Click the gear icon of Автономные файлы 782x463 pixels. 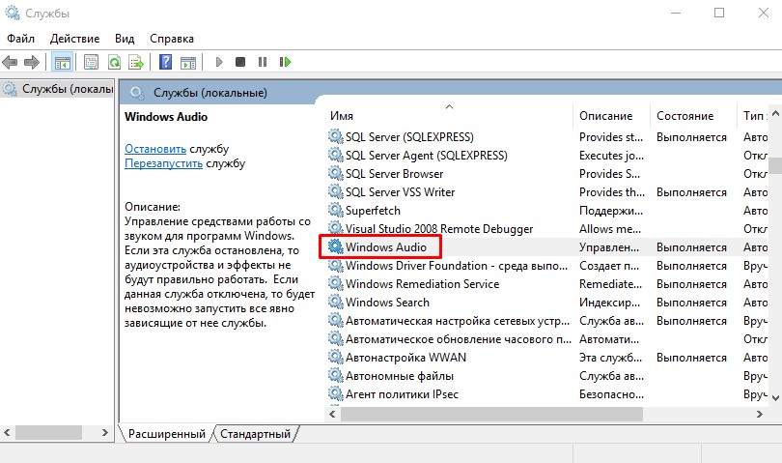pos(336,375)
